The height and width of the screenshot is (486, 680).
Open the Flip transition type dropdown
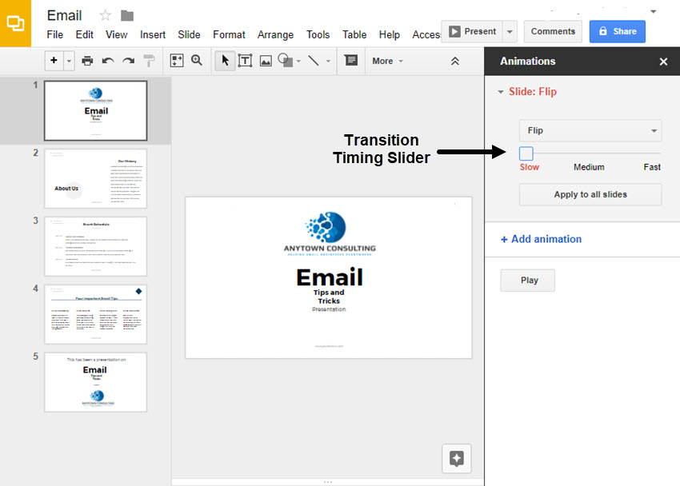point(590,130)
